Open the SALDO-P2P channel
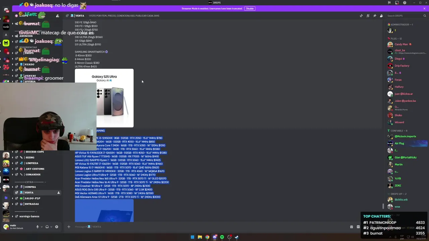The height and width of the screenshot is (241, 429). pos(32,198)
